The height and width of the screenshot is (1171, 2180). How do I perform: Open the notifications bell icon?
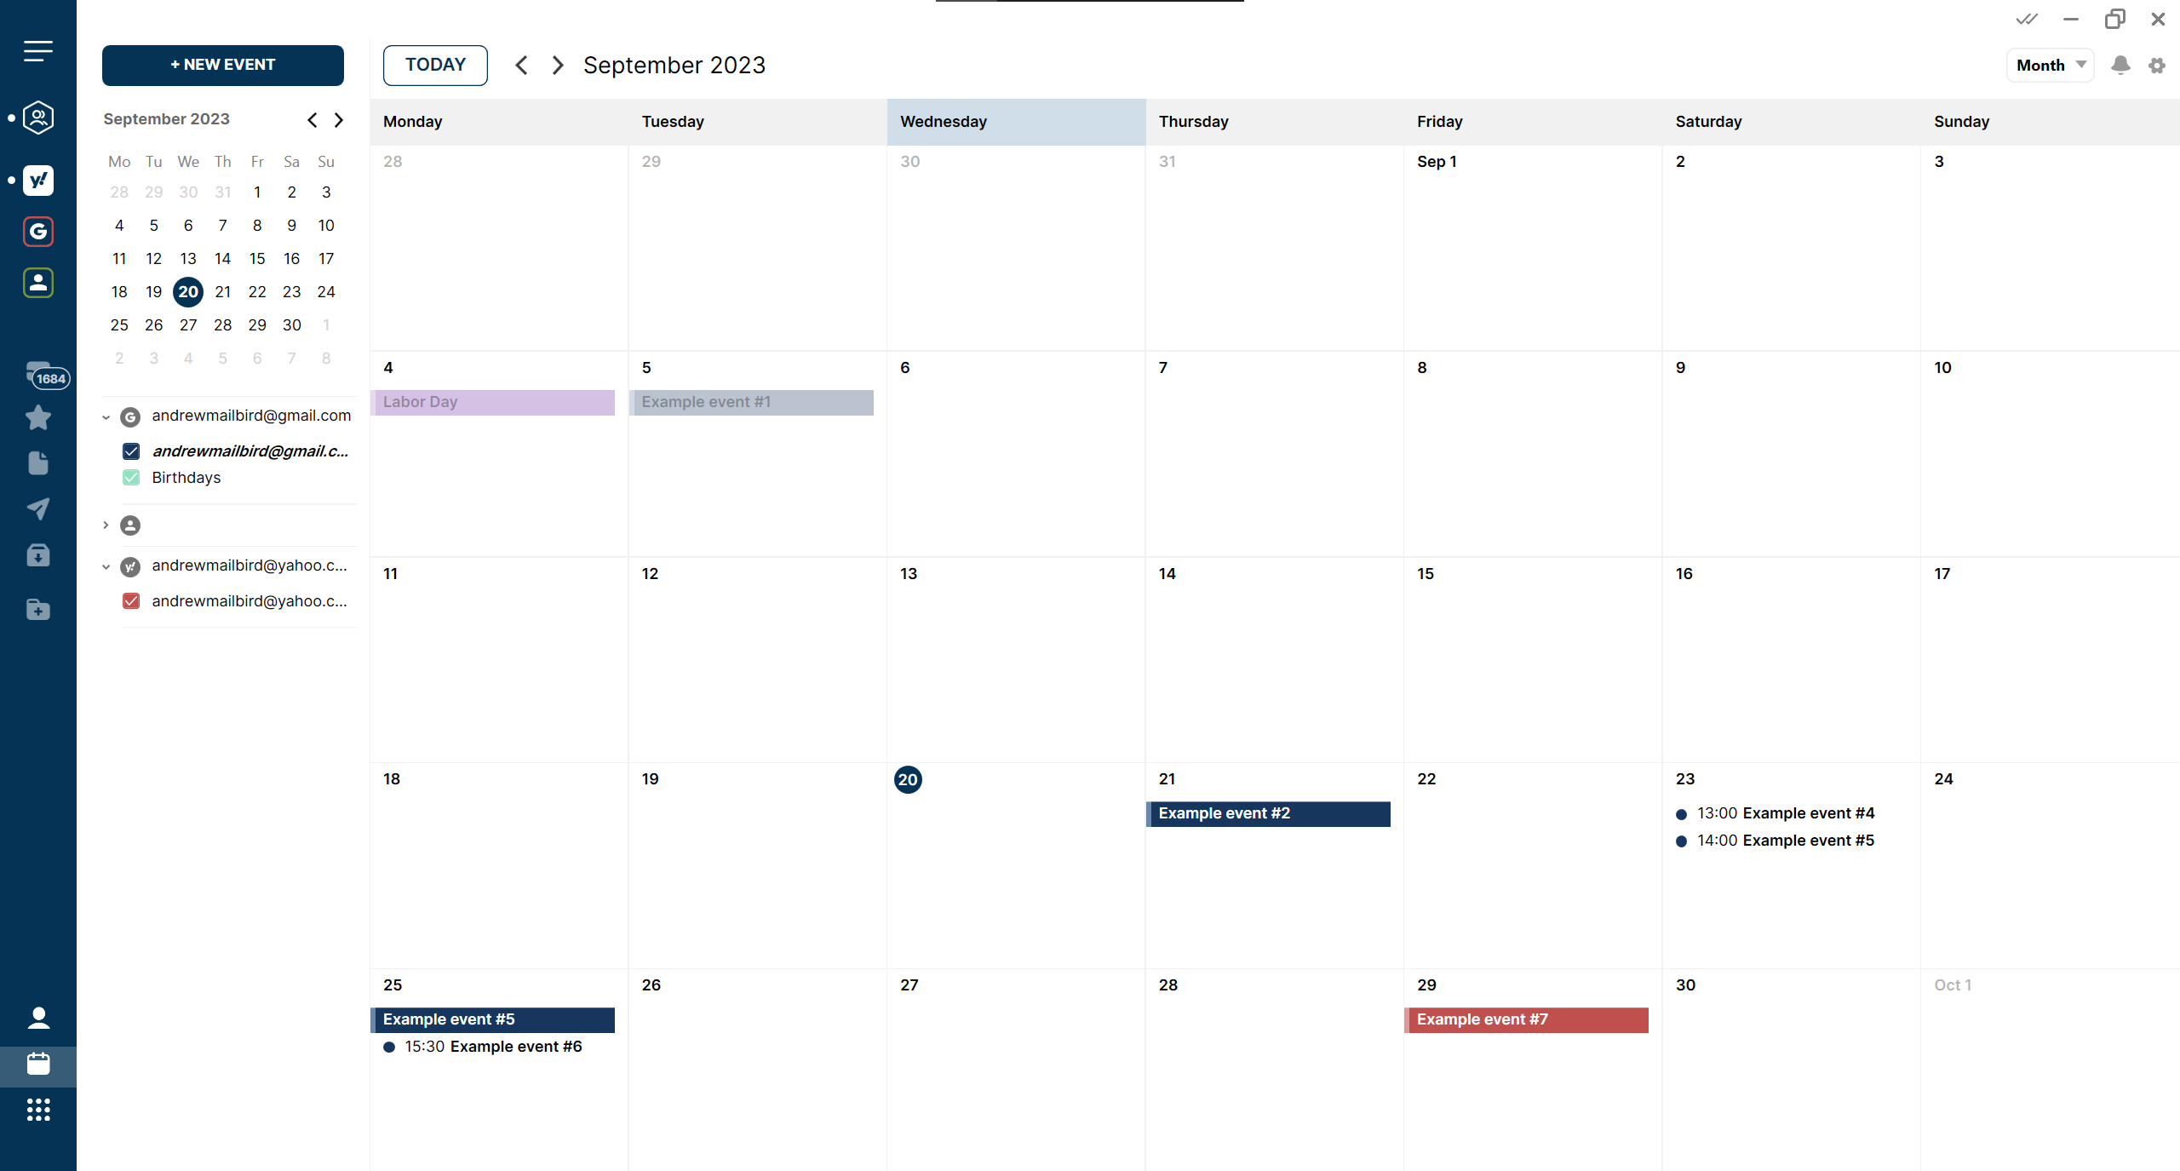point(2121,64)
